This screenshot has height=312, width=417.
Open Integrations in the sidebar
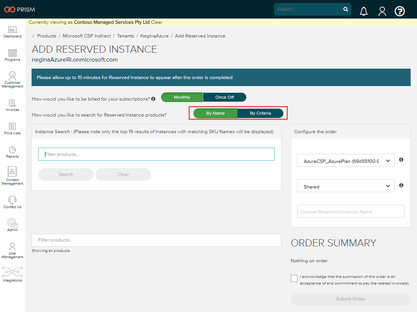pos(12,274)
